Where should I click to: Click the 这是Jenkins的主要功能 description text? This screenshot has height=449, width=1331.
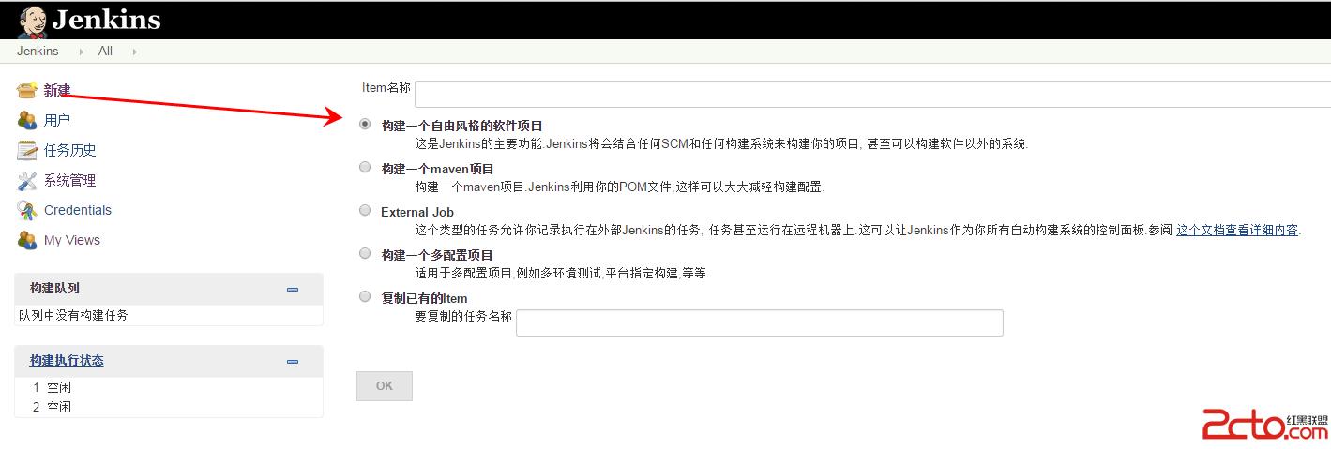pyautogui.click(x=722, y=143)
